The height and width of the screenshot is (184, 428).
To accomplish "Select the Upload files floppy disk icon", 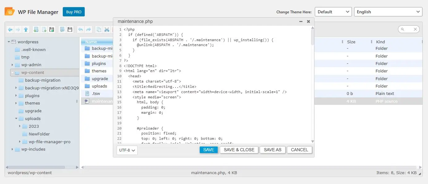I will [x=52, y=29].
